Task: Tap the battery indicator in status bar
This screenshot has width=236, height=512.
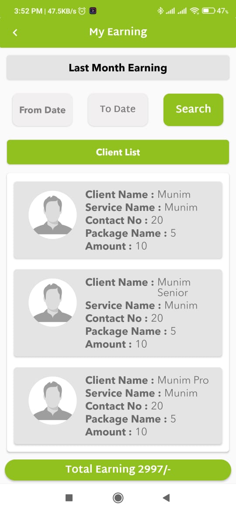Action: pos(208,11)
